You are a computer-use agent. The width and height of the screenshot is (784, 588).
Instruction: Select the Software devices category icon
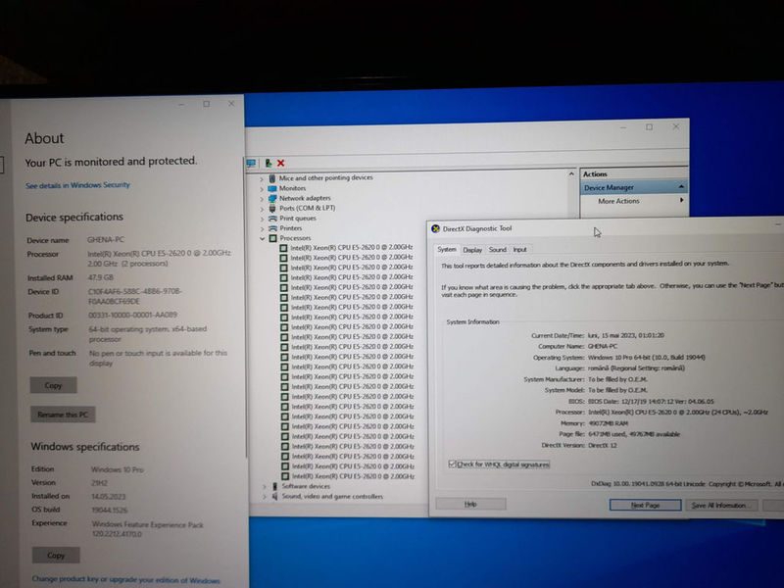(x=275, y=486)
